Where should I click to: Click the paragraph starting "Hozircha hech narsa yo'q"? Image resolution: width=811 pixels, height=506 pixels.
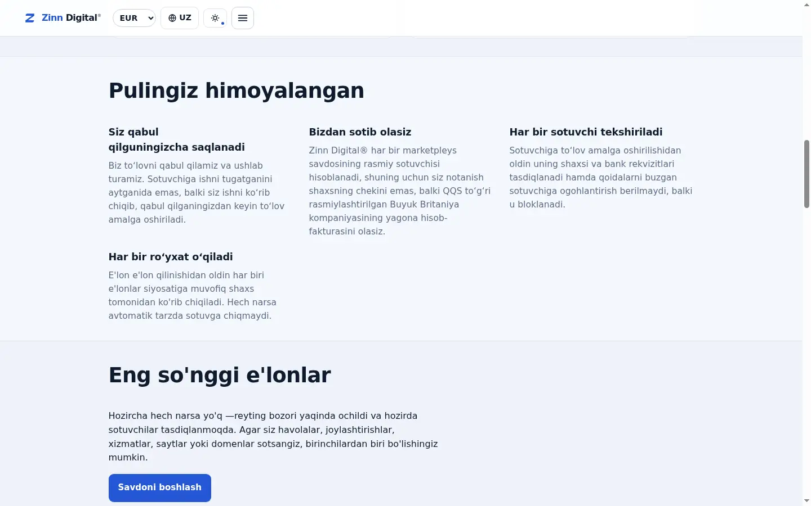coord(273,437)
